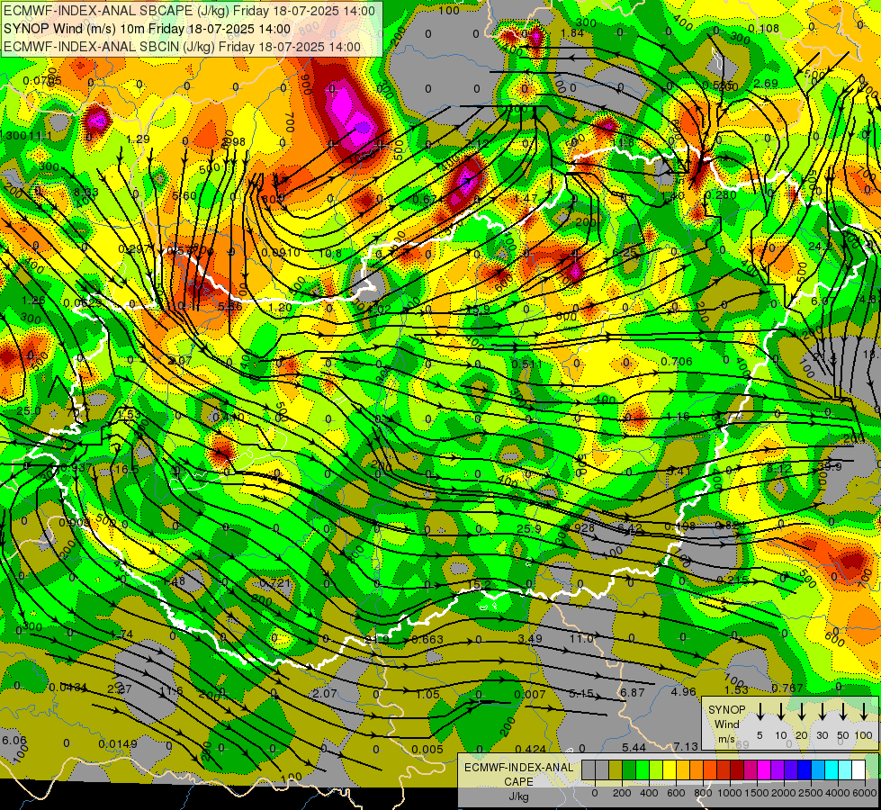
Task: Click the map value '0.706'
Action: pos(677,362)
